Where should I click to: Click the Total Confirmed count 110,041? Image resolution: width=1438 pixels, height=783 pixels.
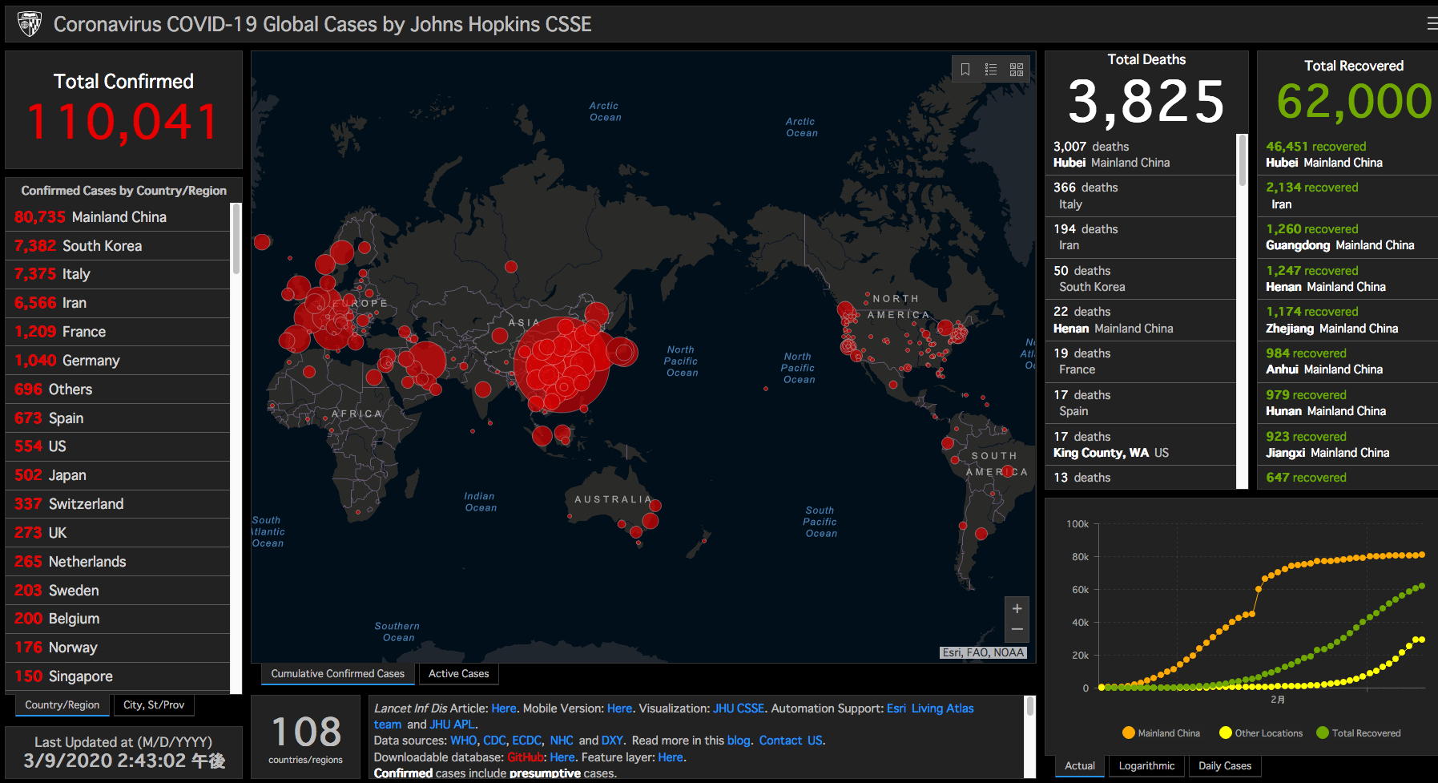click(123, 122)
